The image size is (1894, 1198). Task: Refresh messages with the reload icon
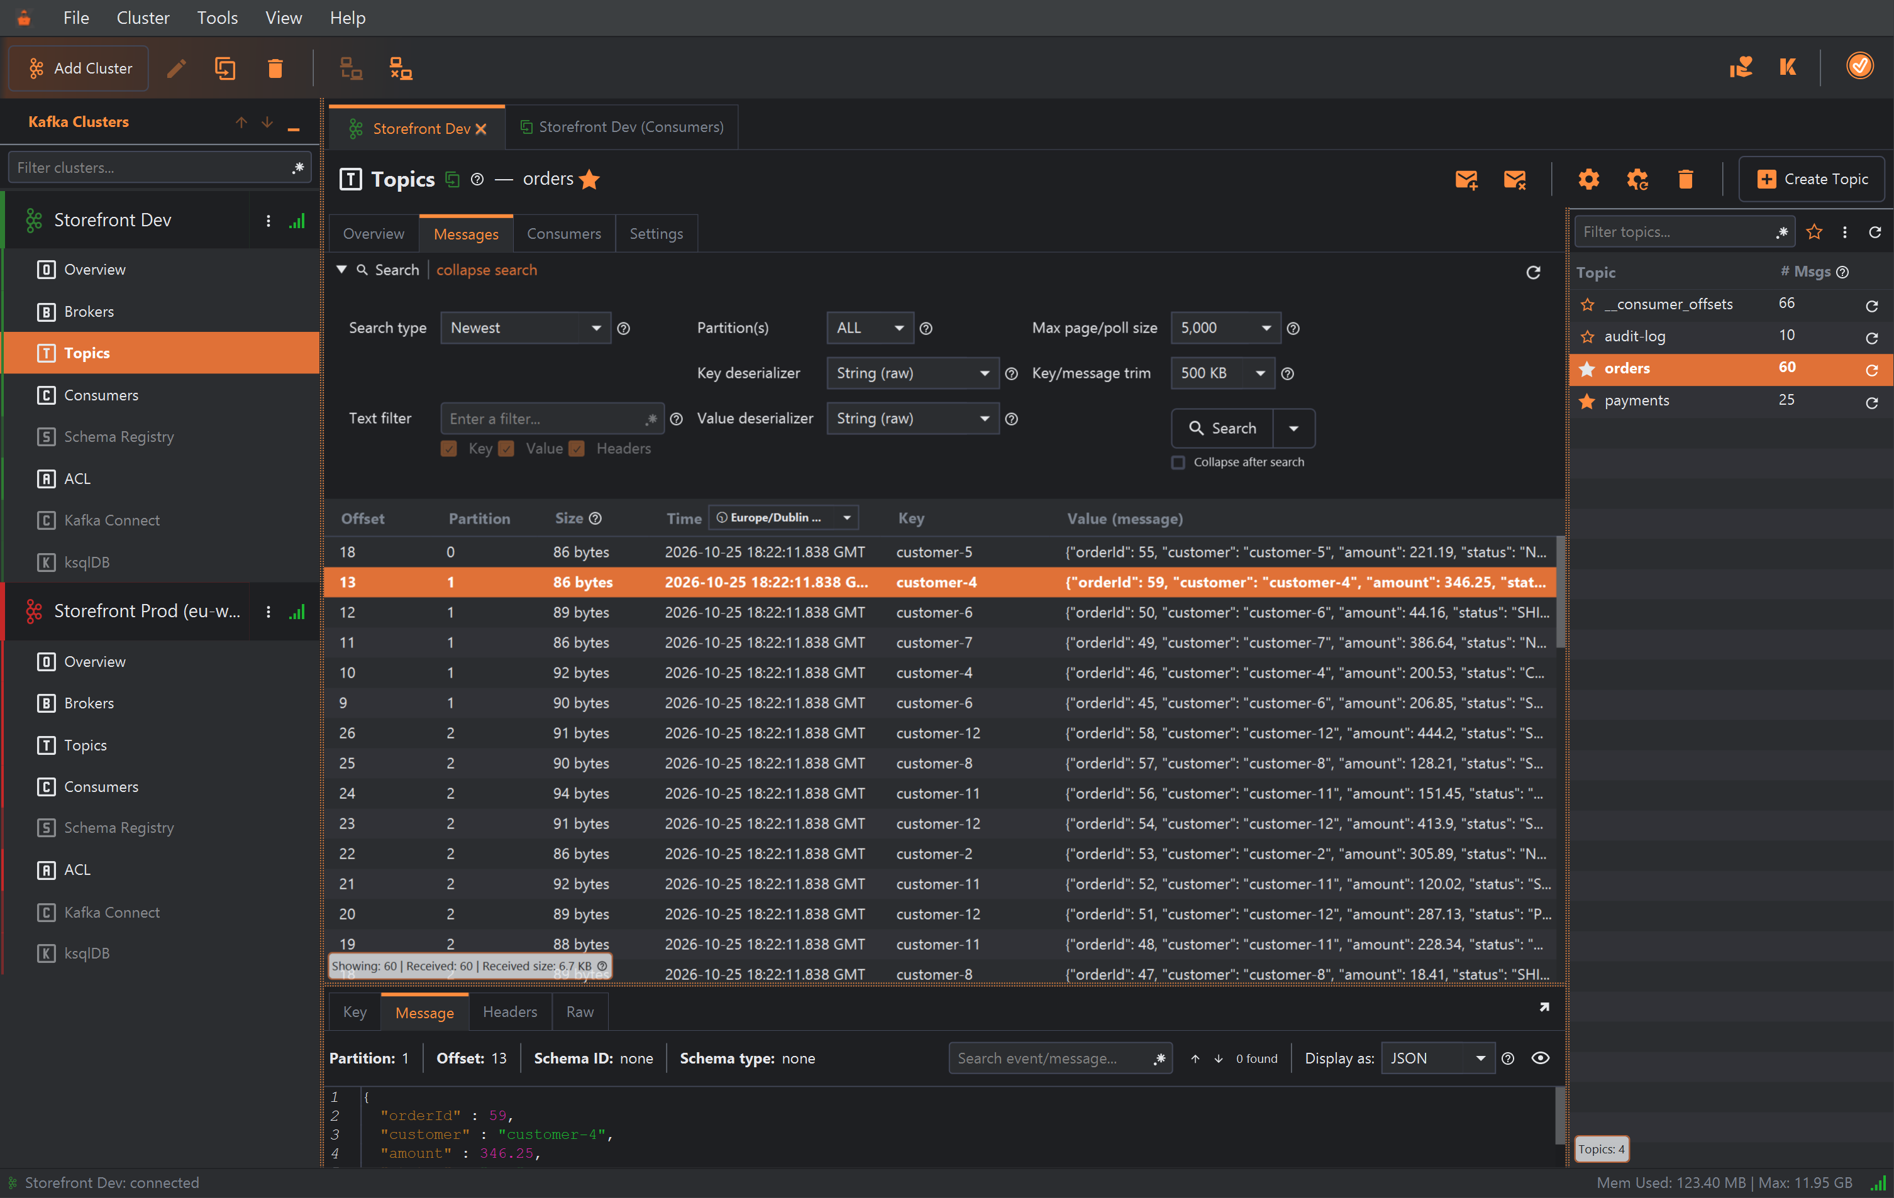point(1533,272)
